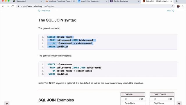Click the Dashboard tab favicon
Viewport: 186px width, 105px height.
point(14,1)
